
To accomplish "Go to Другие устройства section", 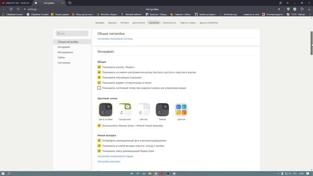I will pos(209,23).
